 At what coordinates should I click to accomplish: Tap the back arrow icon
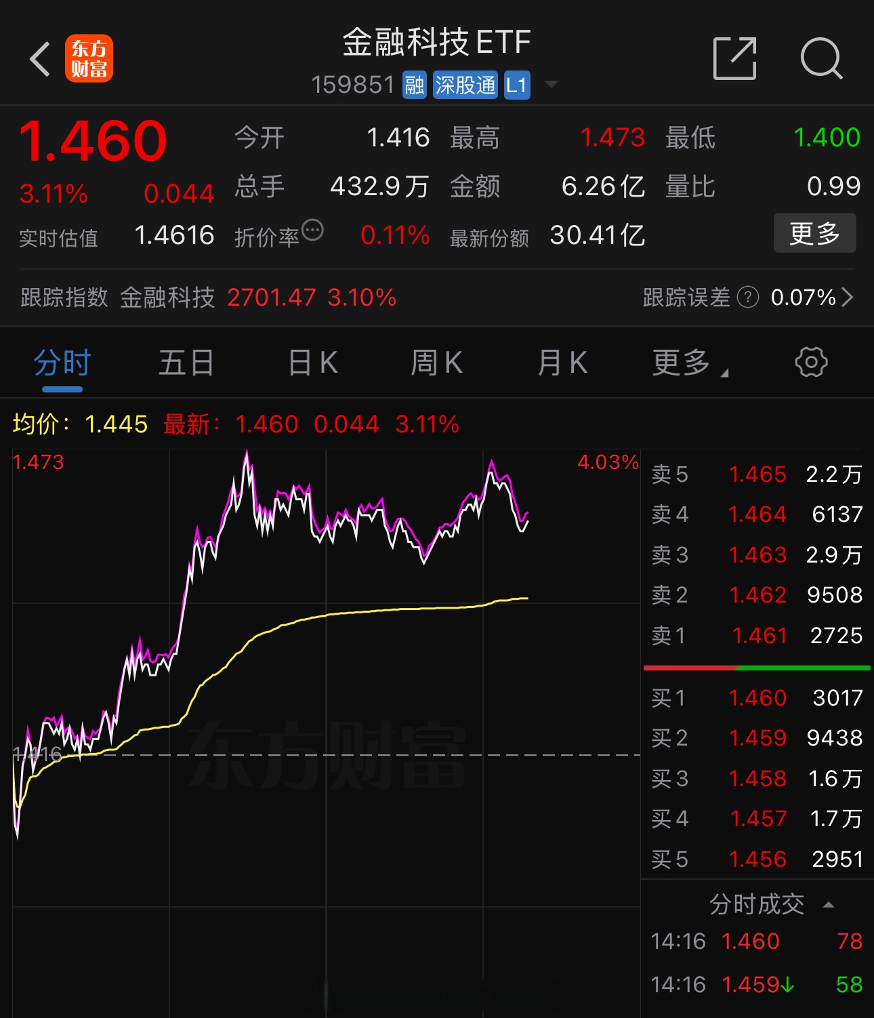click(x=40, y=59)
